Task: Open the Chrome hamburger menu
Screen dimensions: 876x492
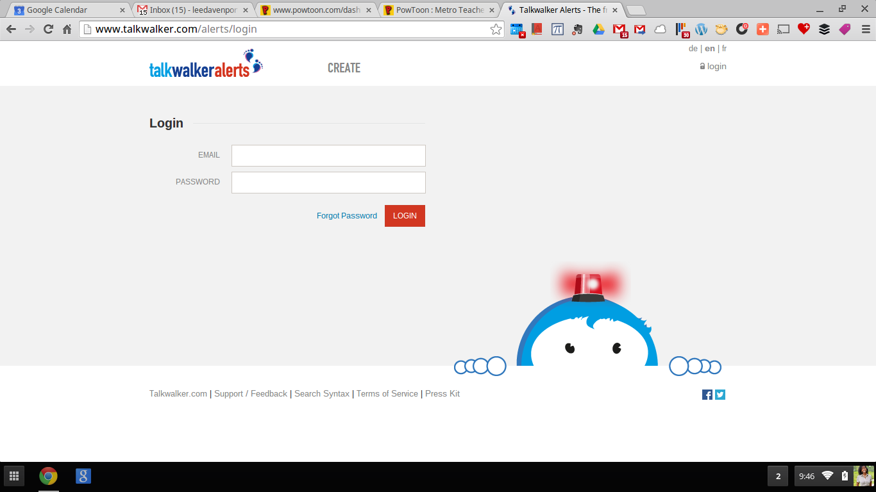Action: 866,29
